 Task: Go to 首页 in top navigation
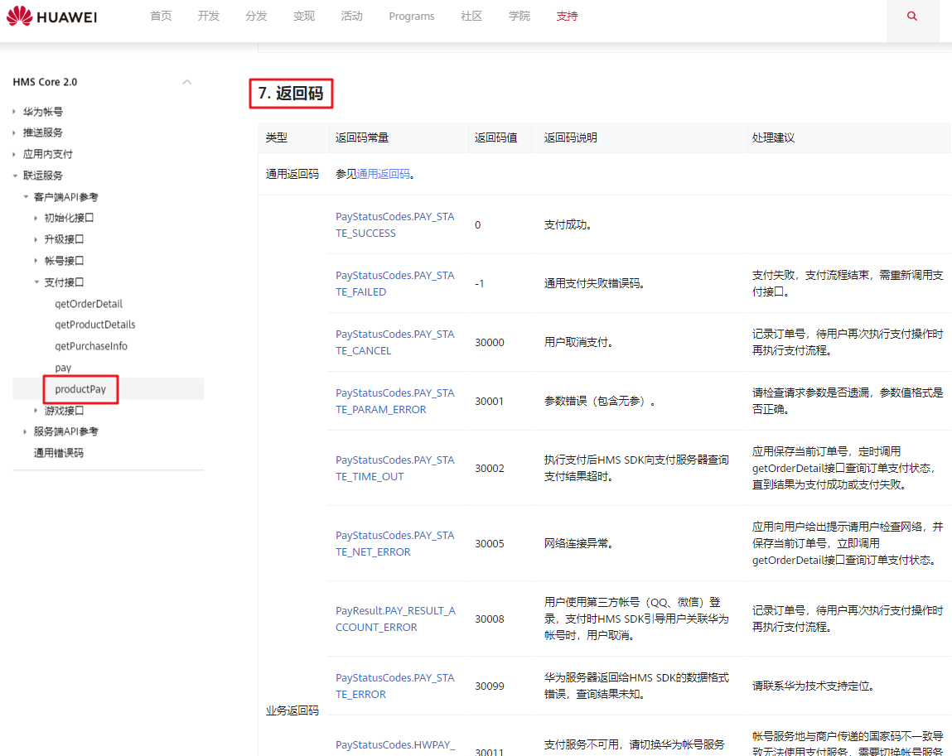[161, 17]
